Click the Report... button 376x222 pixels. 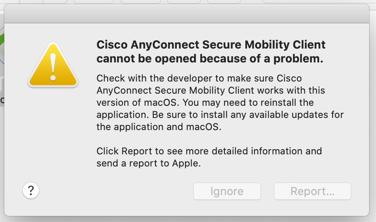[313, 191]
